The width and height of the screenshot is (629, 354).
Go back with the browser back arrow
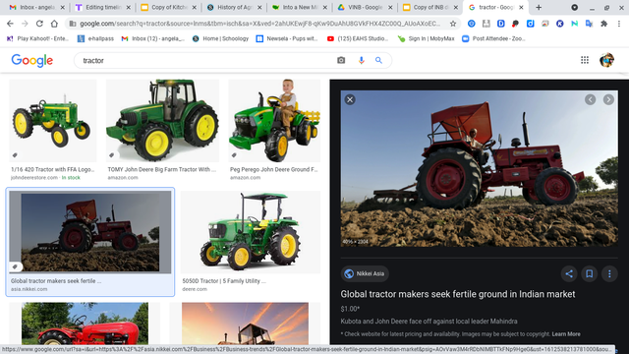[x=10, y=24]
